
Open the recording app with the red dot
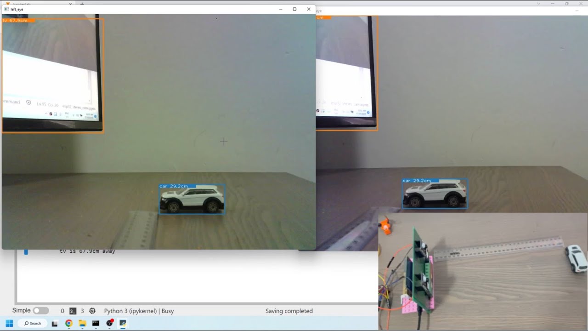click(x=109, y=323)
